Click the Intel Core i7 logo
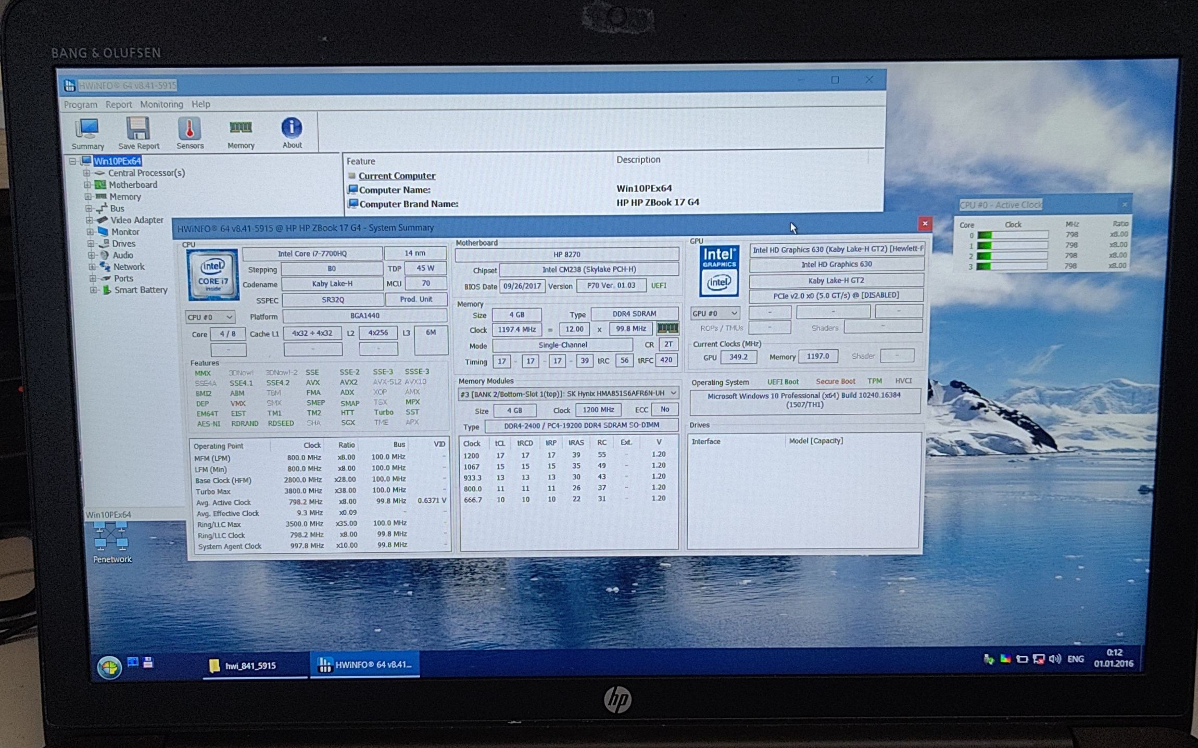 coord(213,274)
